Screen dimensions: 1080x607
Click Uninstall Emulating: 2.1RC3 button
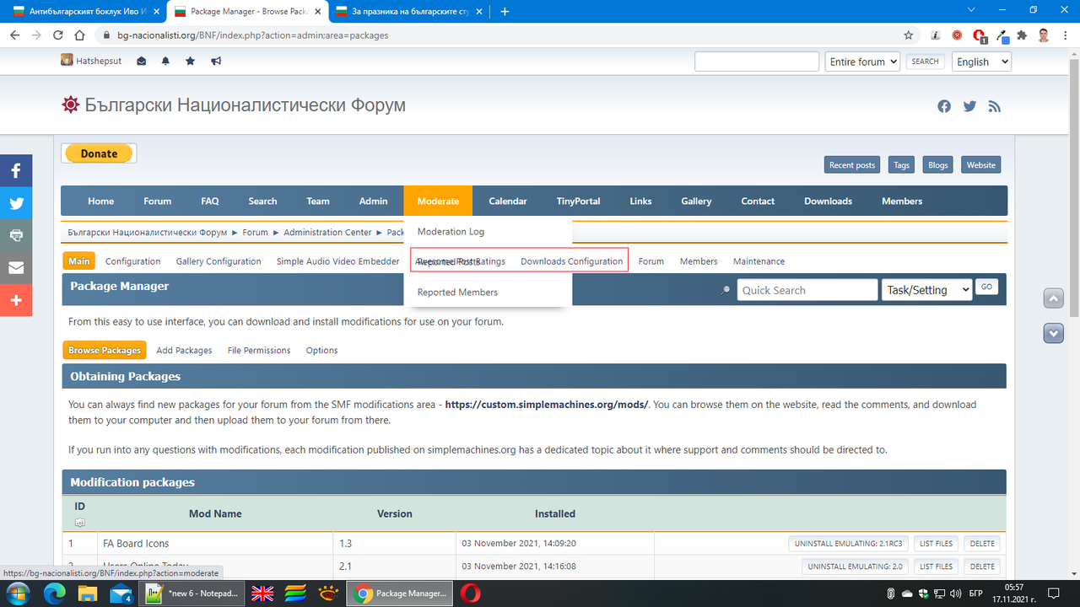[848, 544]
